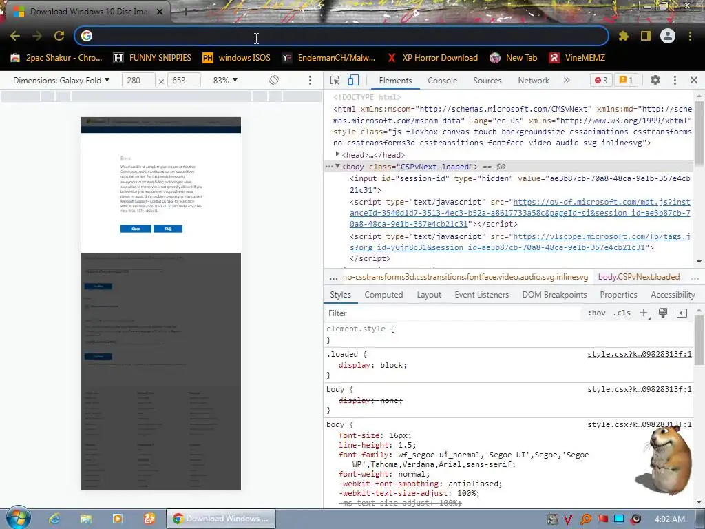The height and width of the screenshot is (529, 705).
Task: Open the VineMEMZ bookmark
Action: [x=577, y=58]
